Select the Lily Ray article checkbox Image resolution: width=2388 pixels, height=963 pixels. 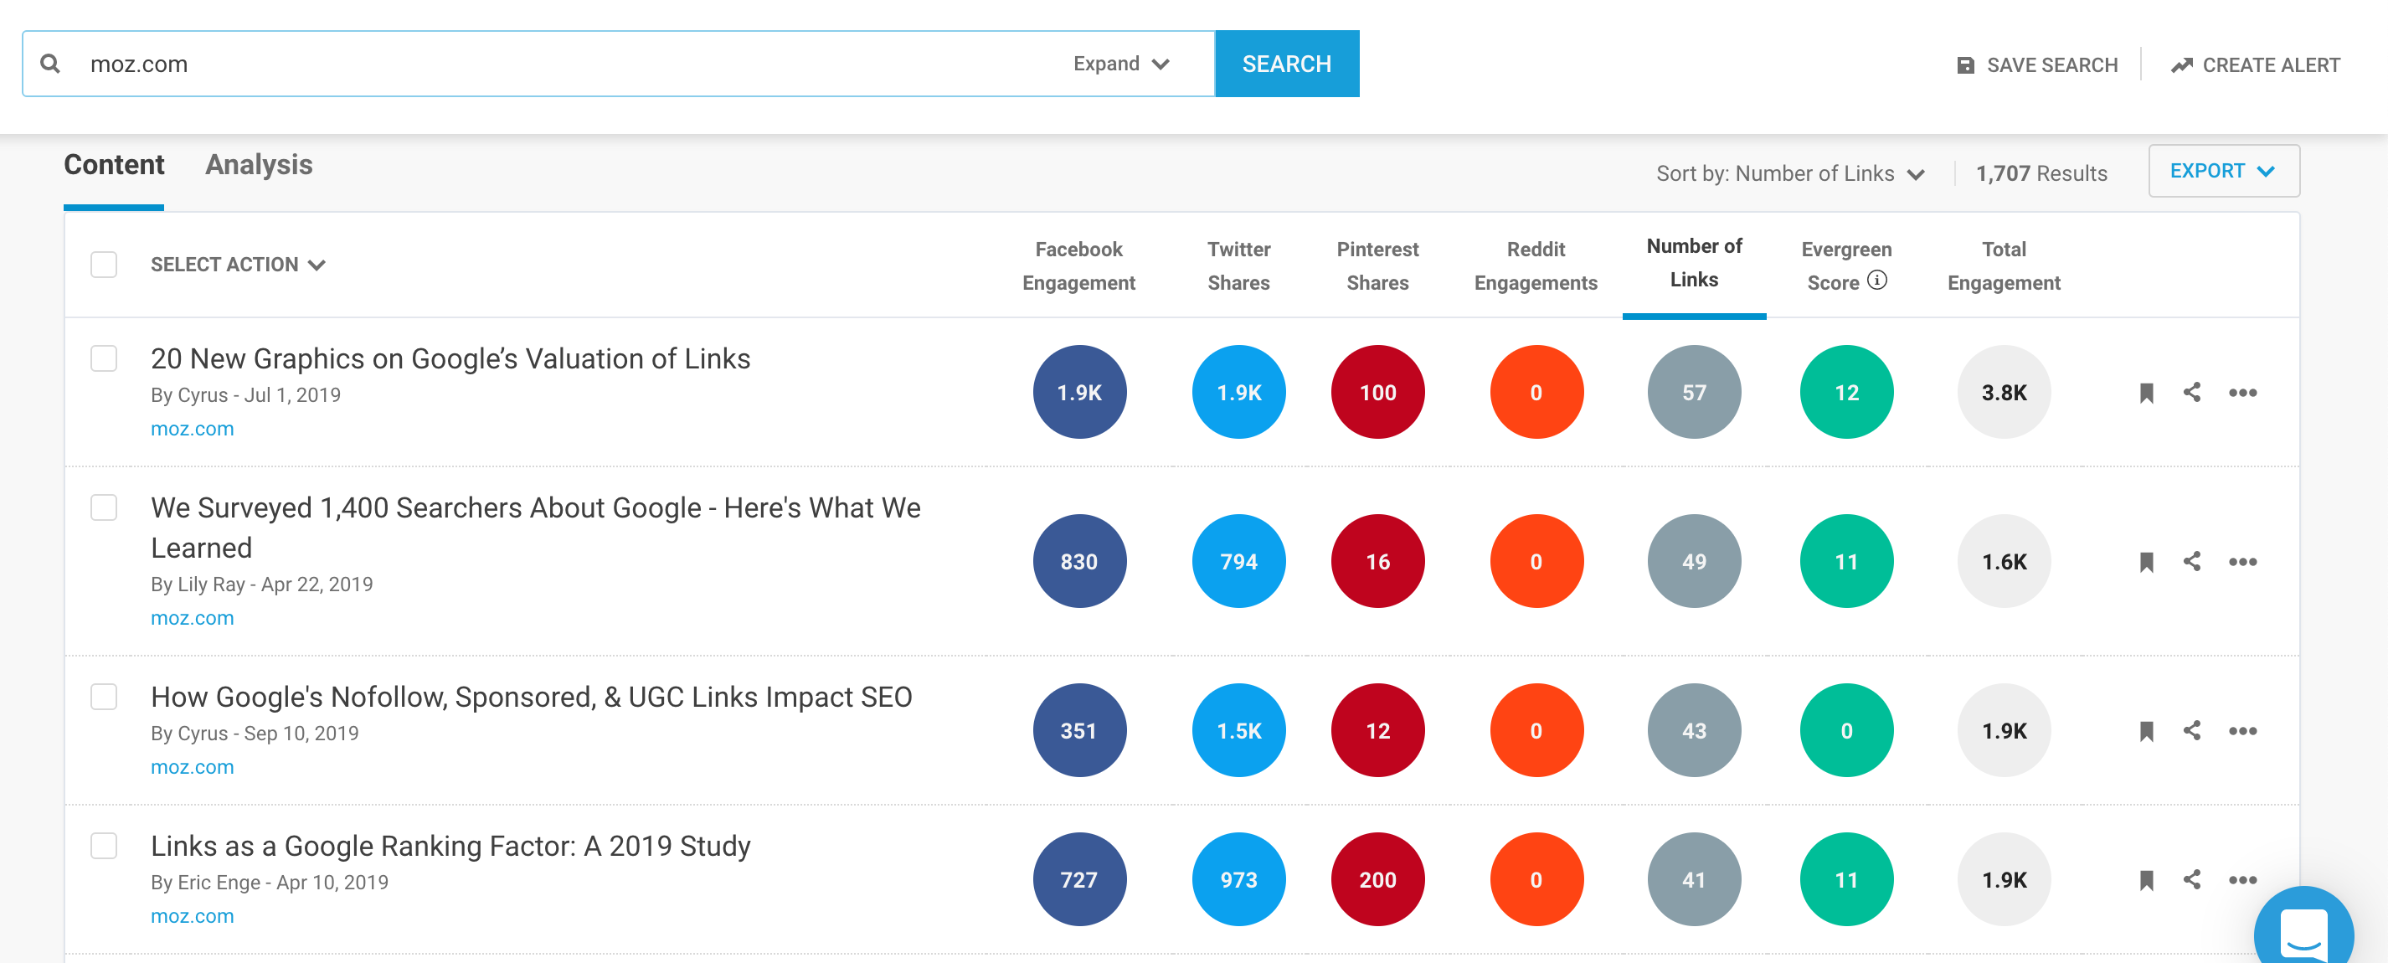104,508
